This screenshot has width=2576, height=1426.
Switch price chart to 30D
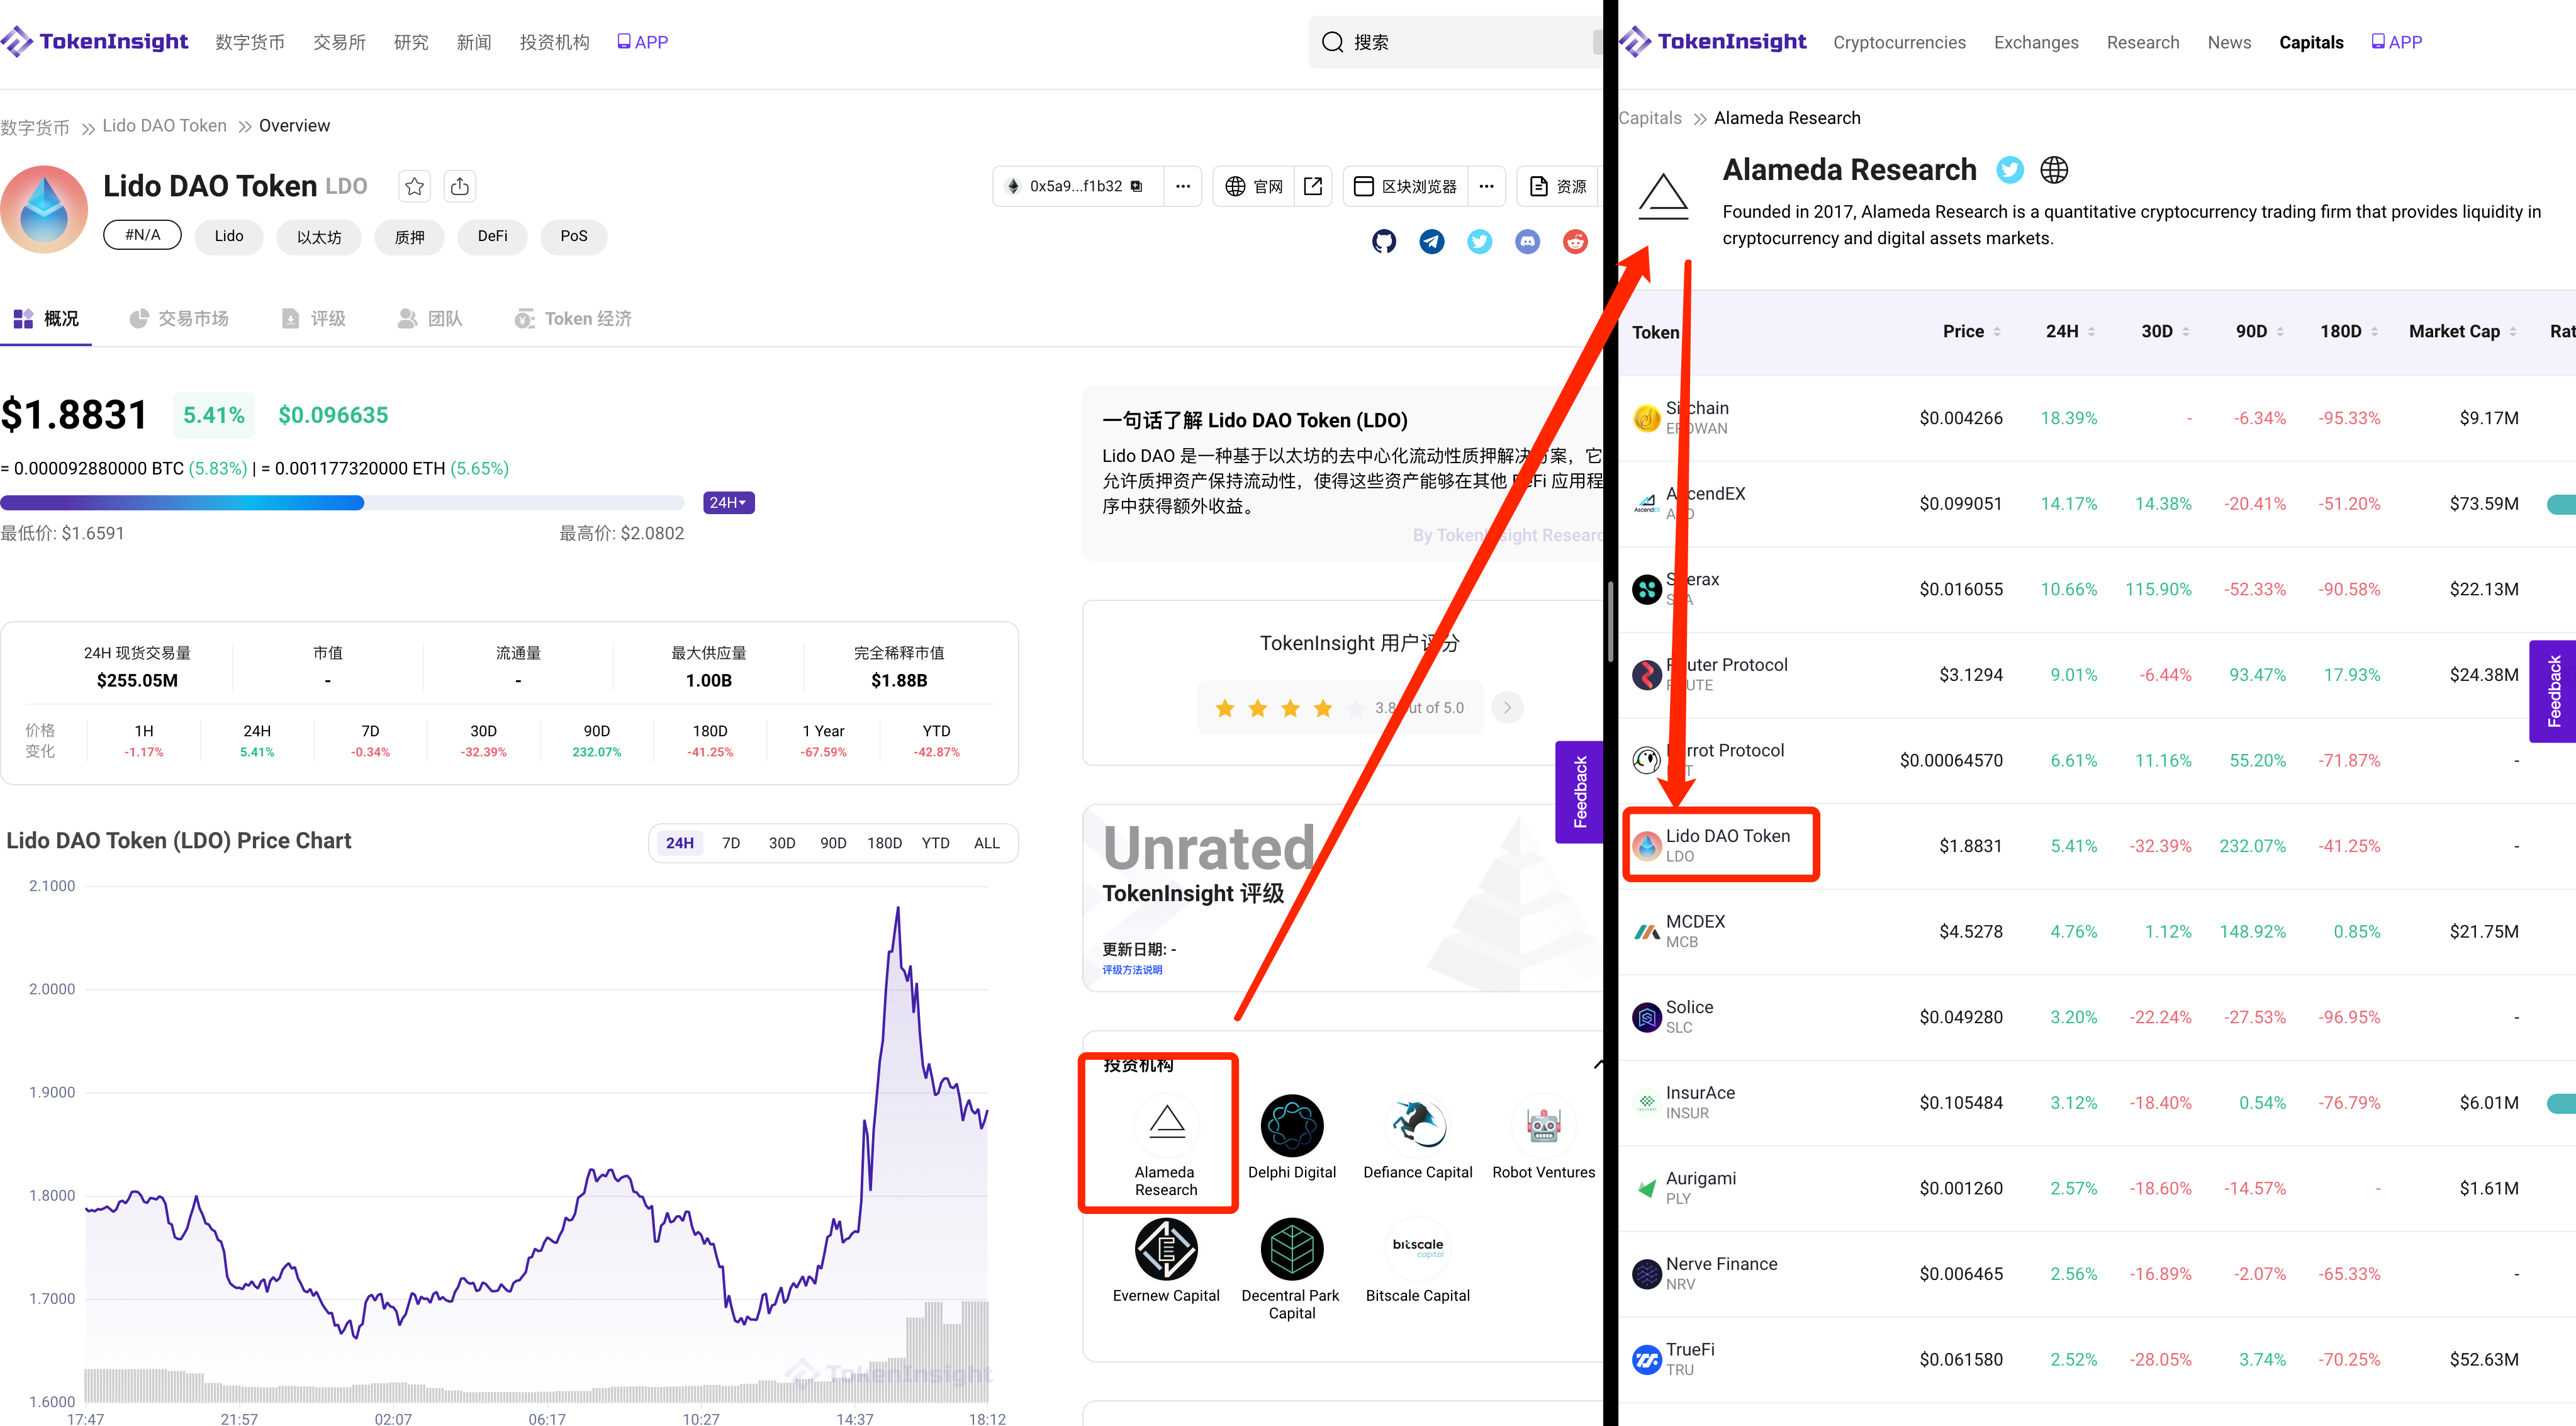pyautogui.click(x=782, y=843)
